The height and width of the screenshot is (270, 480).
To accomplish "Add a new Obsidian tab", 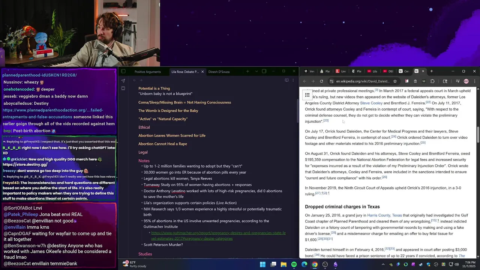I will click(247, 72).
